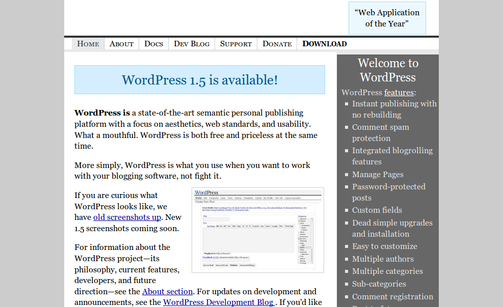Click 'Dead simple upgrades and installation' item
This screenshot has height=307, width=503.
pos(392,229)
